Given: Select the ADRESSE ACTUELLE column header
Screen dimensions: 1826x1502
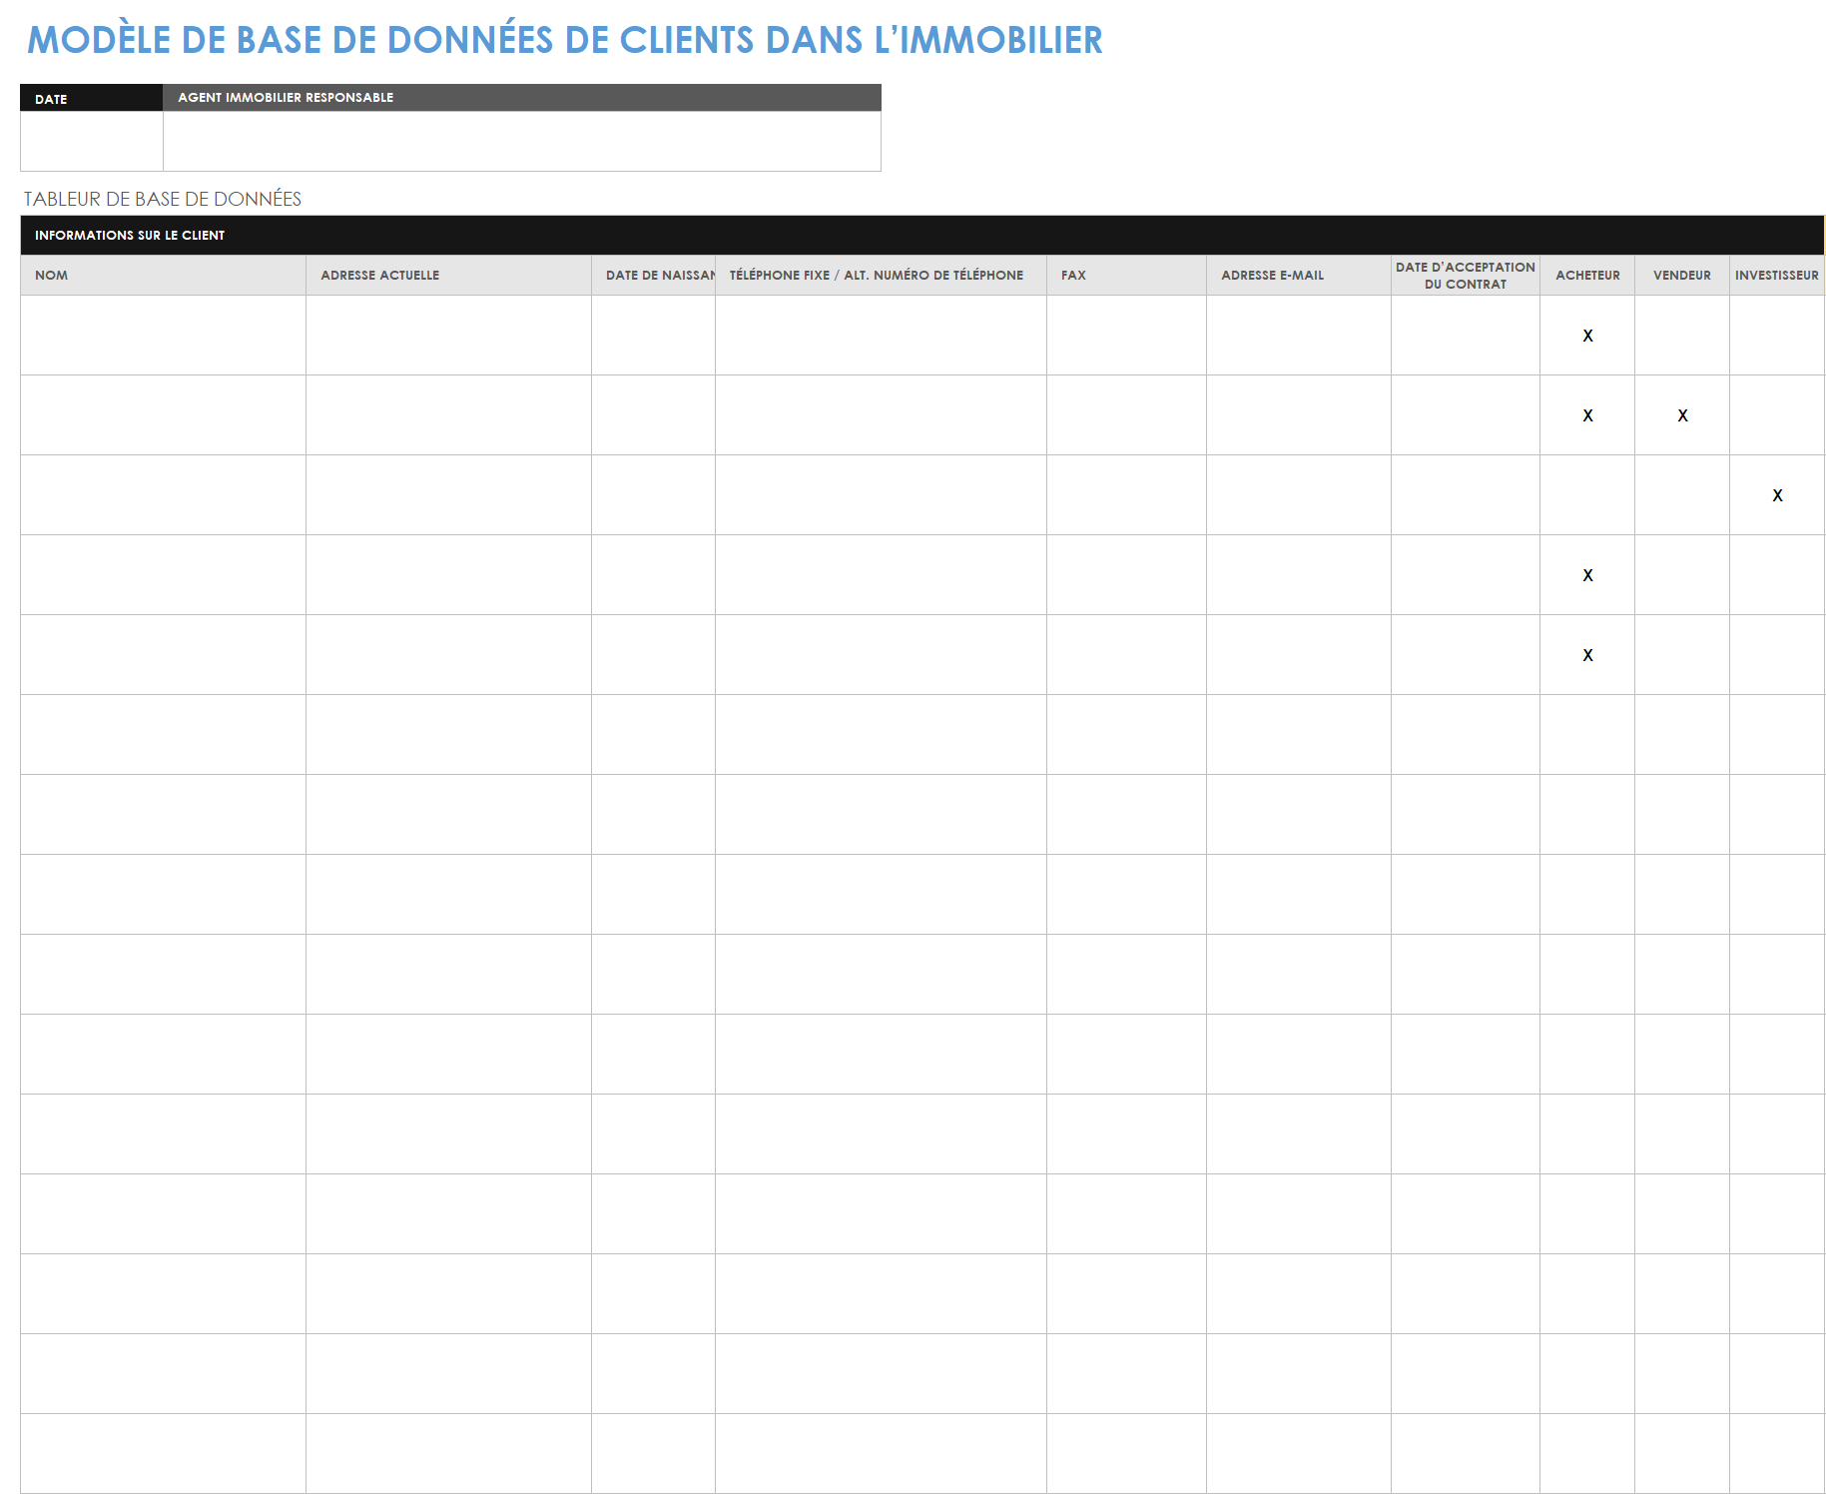Looking at the screenshot, I should click(448, 276).
